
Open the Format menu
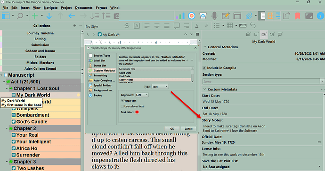101,7
